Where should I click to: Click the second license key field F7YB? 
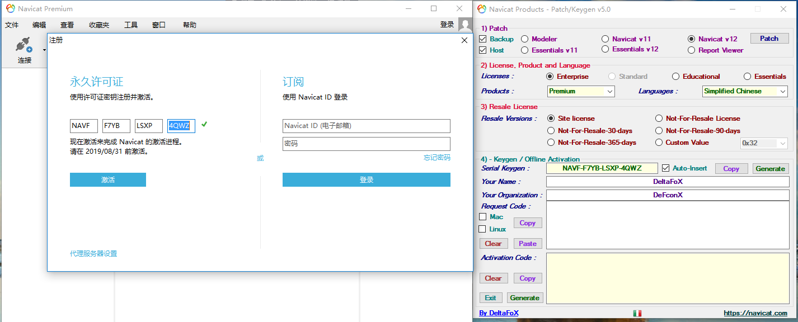coord(116,126)
